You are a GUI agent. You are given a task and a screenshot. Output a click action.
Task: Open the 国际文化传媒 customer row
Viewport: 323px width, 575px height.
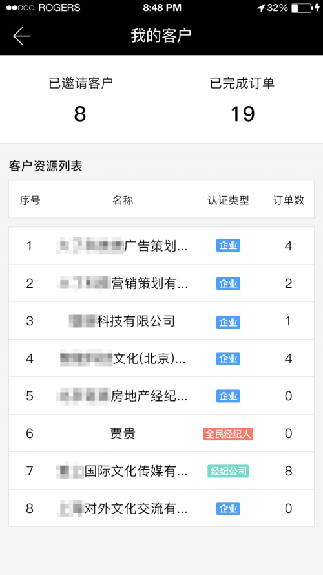pyautogui.click(x=161, y=472)
